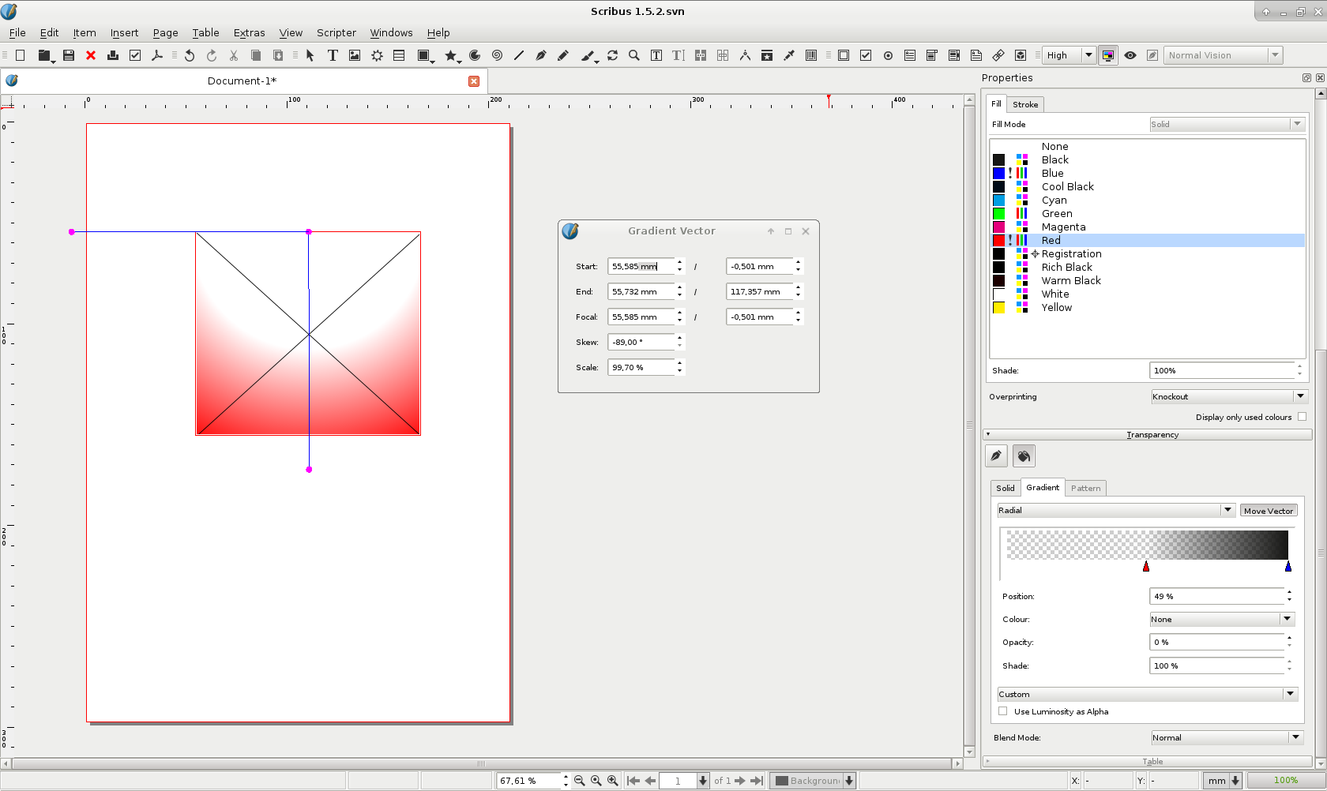This screenshot has width=1327, height=791.
Task: Select the Image Frame tool
Action: 355,55
